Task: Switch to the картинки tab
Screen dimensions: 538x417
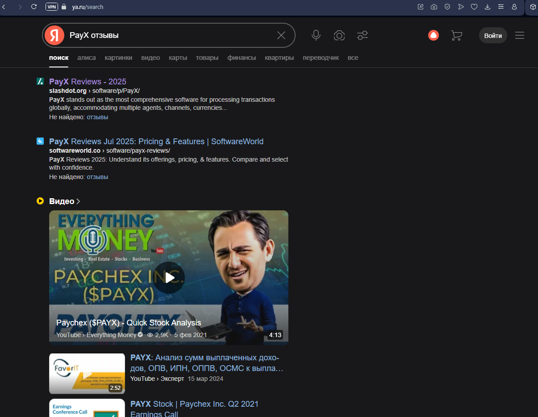Action: pyautogui.click(x=118, y=58)
